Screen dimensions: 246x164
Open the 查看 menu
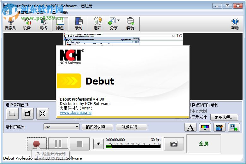(40, 12)
